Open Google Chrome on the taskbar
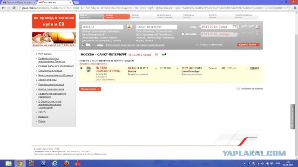 pos(20,163)
